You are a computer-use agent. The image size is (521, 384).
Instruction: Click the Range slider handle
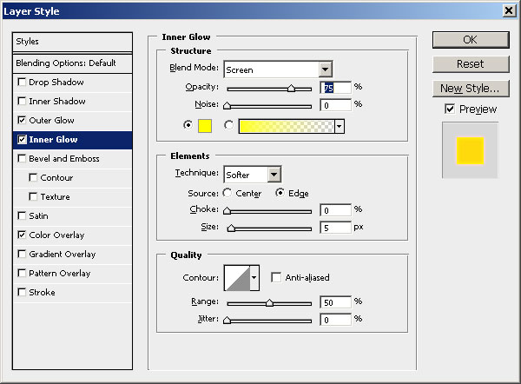[x=269, y=302]
